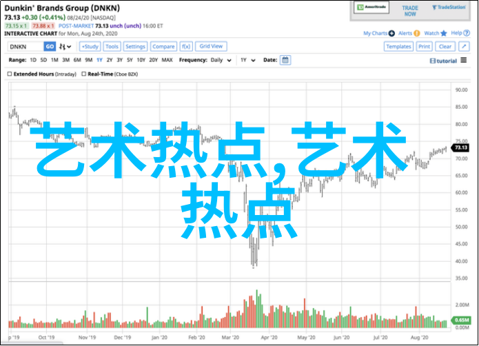Click the My Charts plus icon
Viewport: 479px width, 346px height.
[391, 33]
